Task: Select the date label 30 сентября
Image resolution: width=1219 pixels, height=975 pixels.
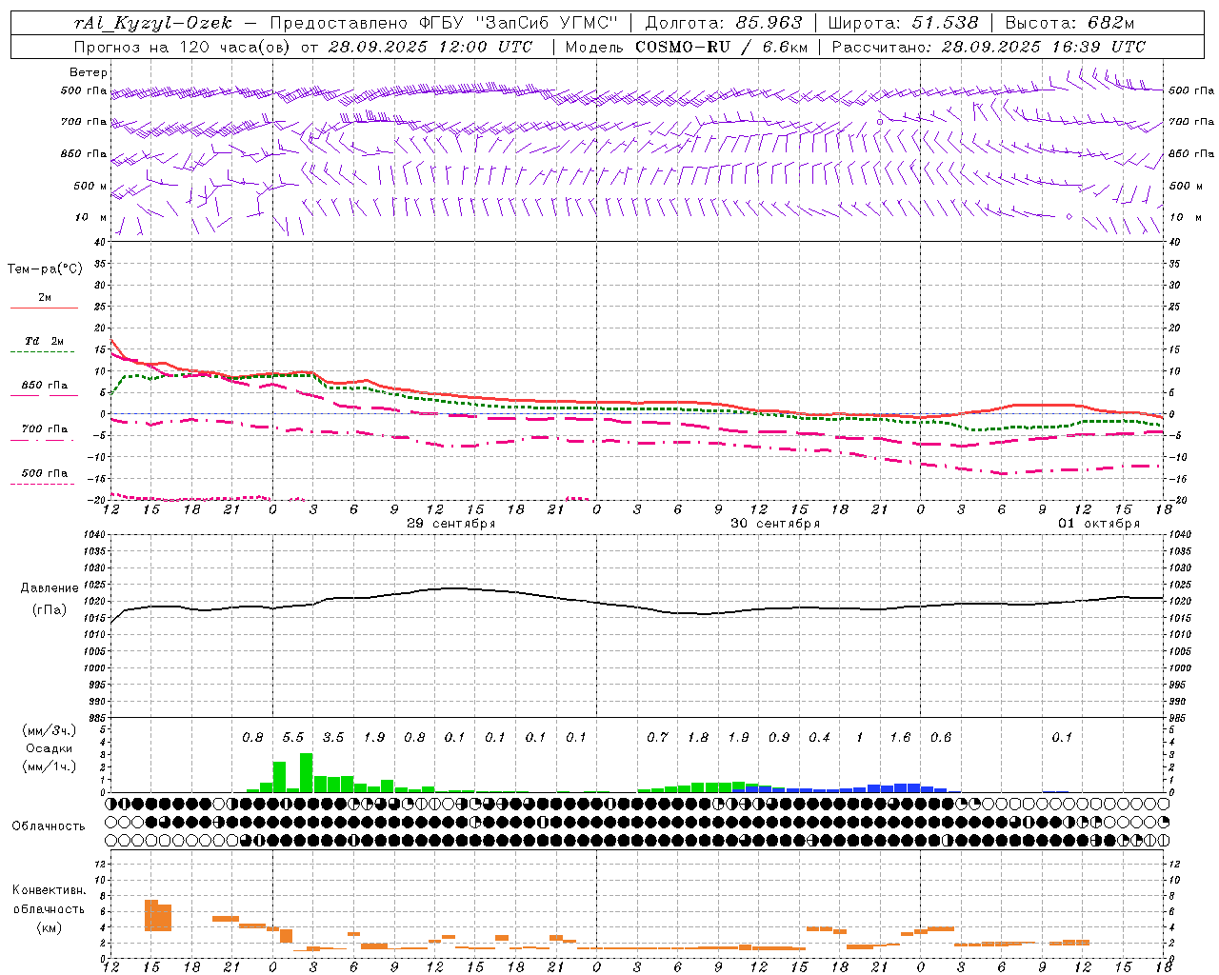Action: tap(775, 524)
